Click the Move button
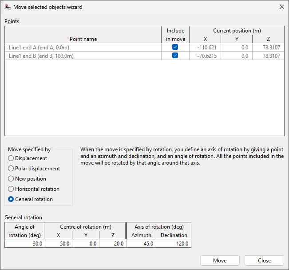This screenshot has height=270, width=289. click(x=220, y=261)
